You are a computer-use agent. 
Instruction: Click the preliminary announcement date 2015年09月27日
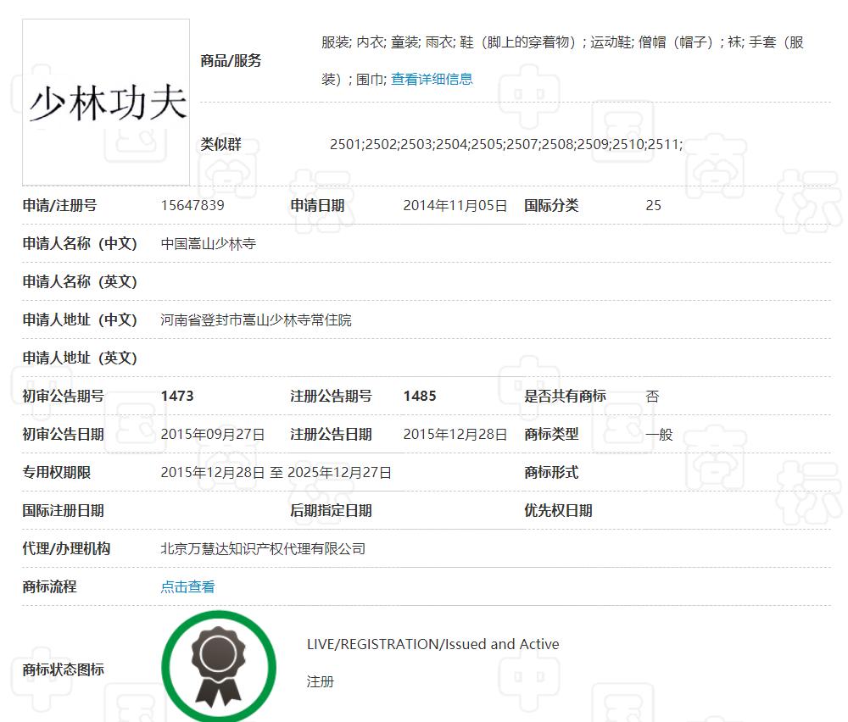coord(213,434)
